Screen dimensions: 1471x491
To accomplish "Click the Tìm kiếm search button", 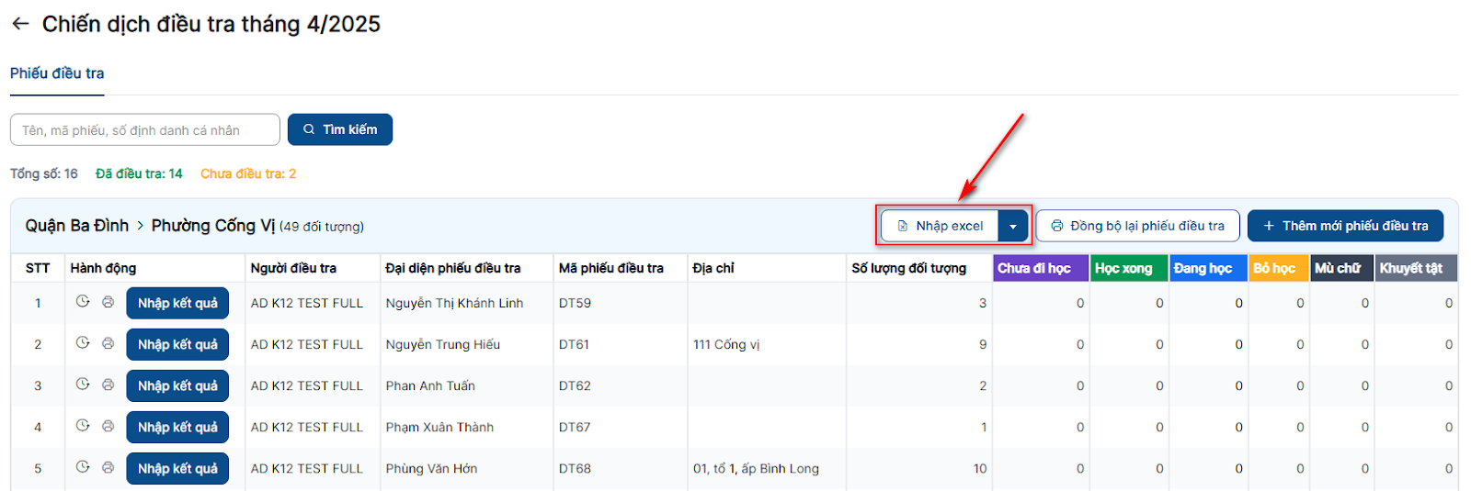I will click(340, 129).
